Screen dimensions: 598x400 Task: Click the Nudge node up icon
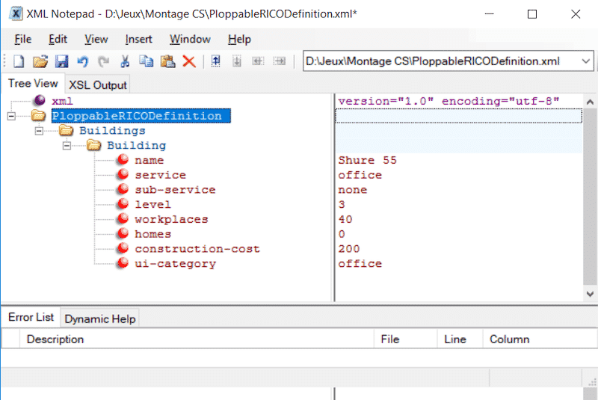click(x=215, y=61)
